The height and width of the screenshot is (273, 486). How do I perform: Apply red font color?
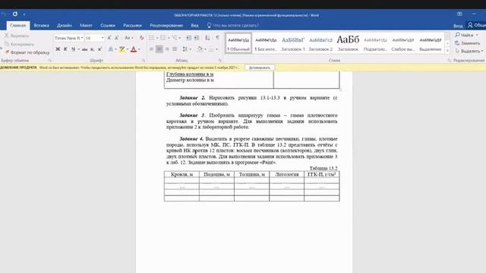134,49
